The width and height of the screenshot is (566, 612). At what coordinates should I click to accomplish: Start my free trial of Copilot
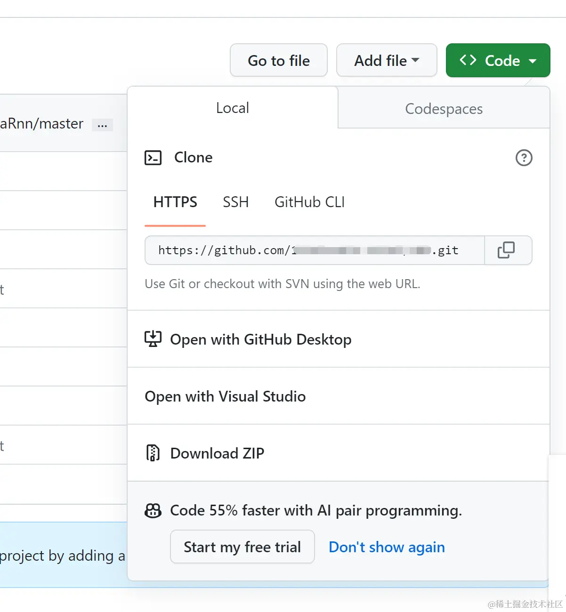(x=242, y=547)
